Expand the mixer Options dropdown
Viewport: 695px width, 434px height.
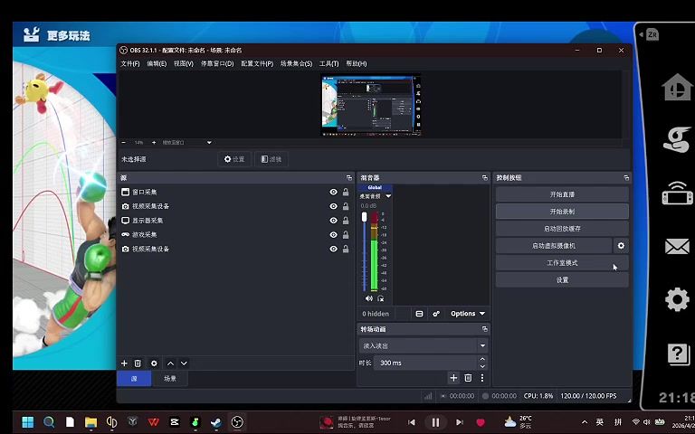[468, 314]
